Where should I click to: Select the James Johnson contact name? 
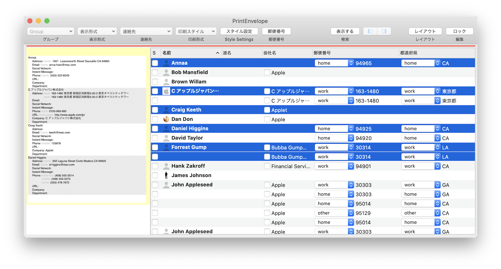[x=191, y=175]
